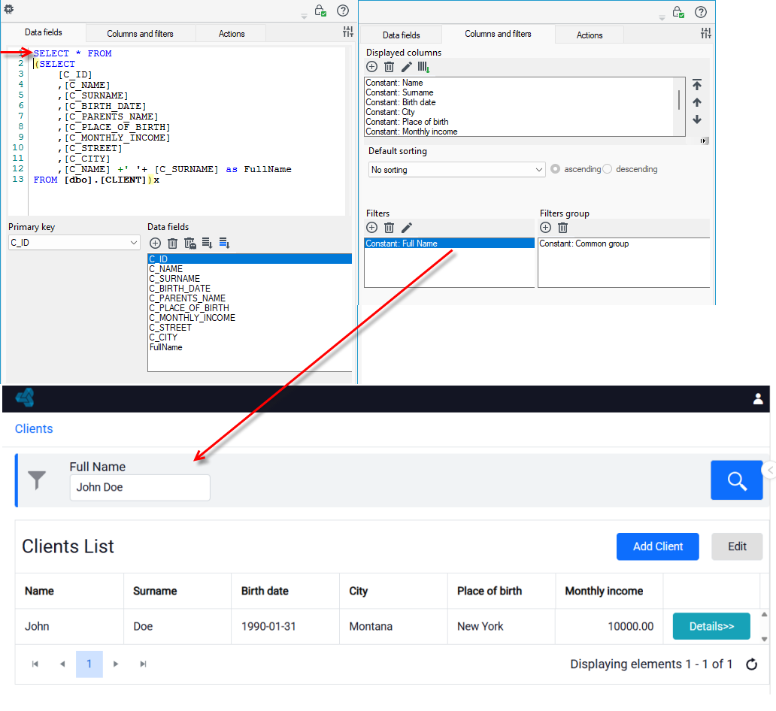
Task: Switch to Data fields tab in the Displayed columns panel
Action: [x=401, y=35]
